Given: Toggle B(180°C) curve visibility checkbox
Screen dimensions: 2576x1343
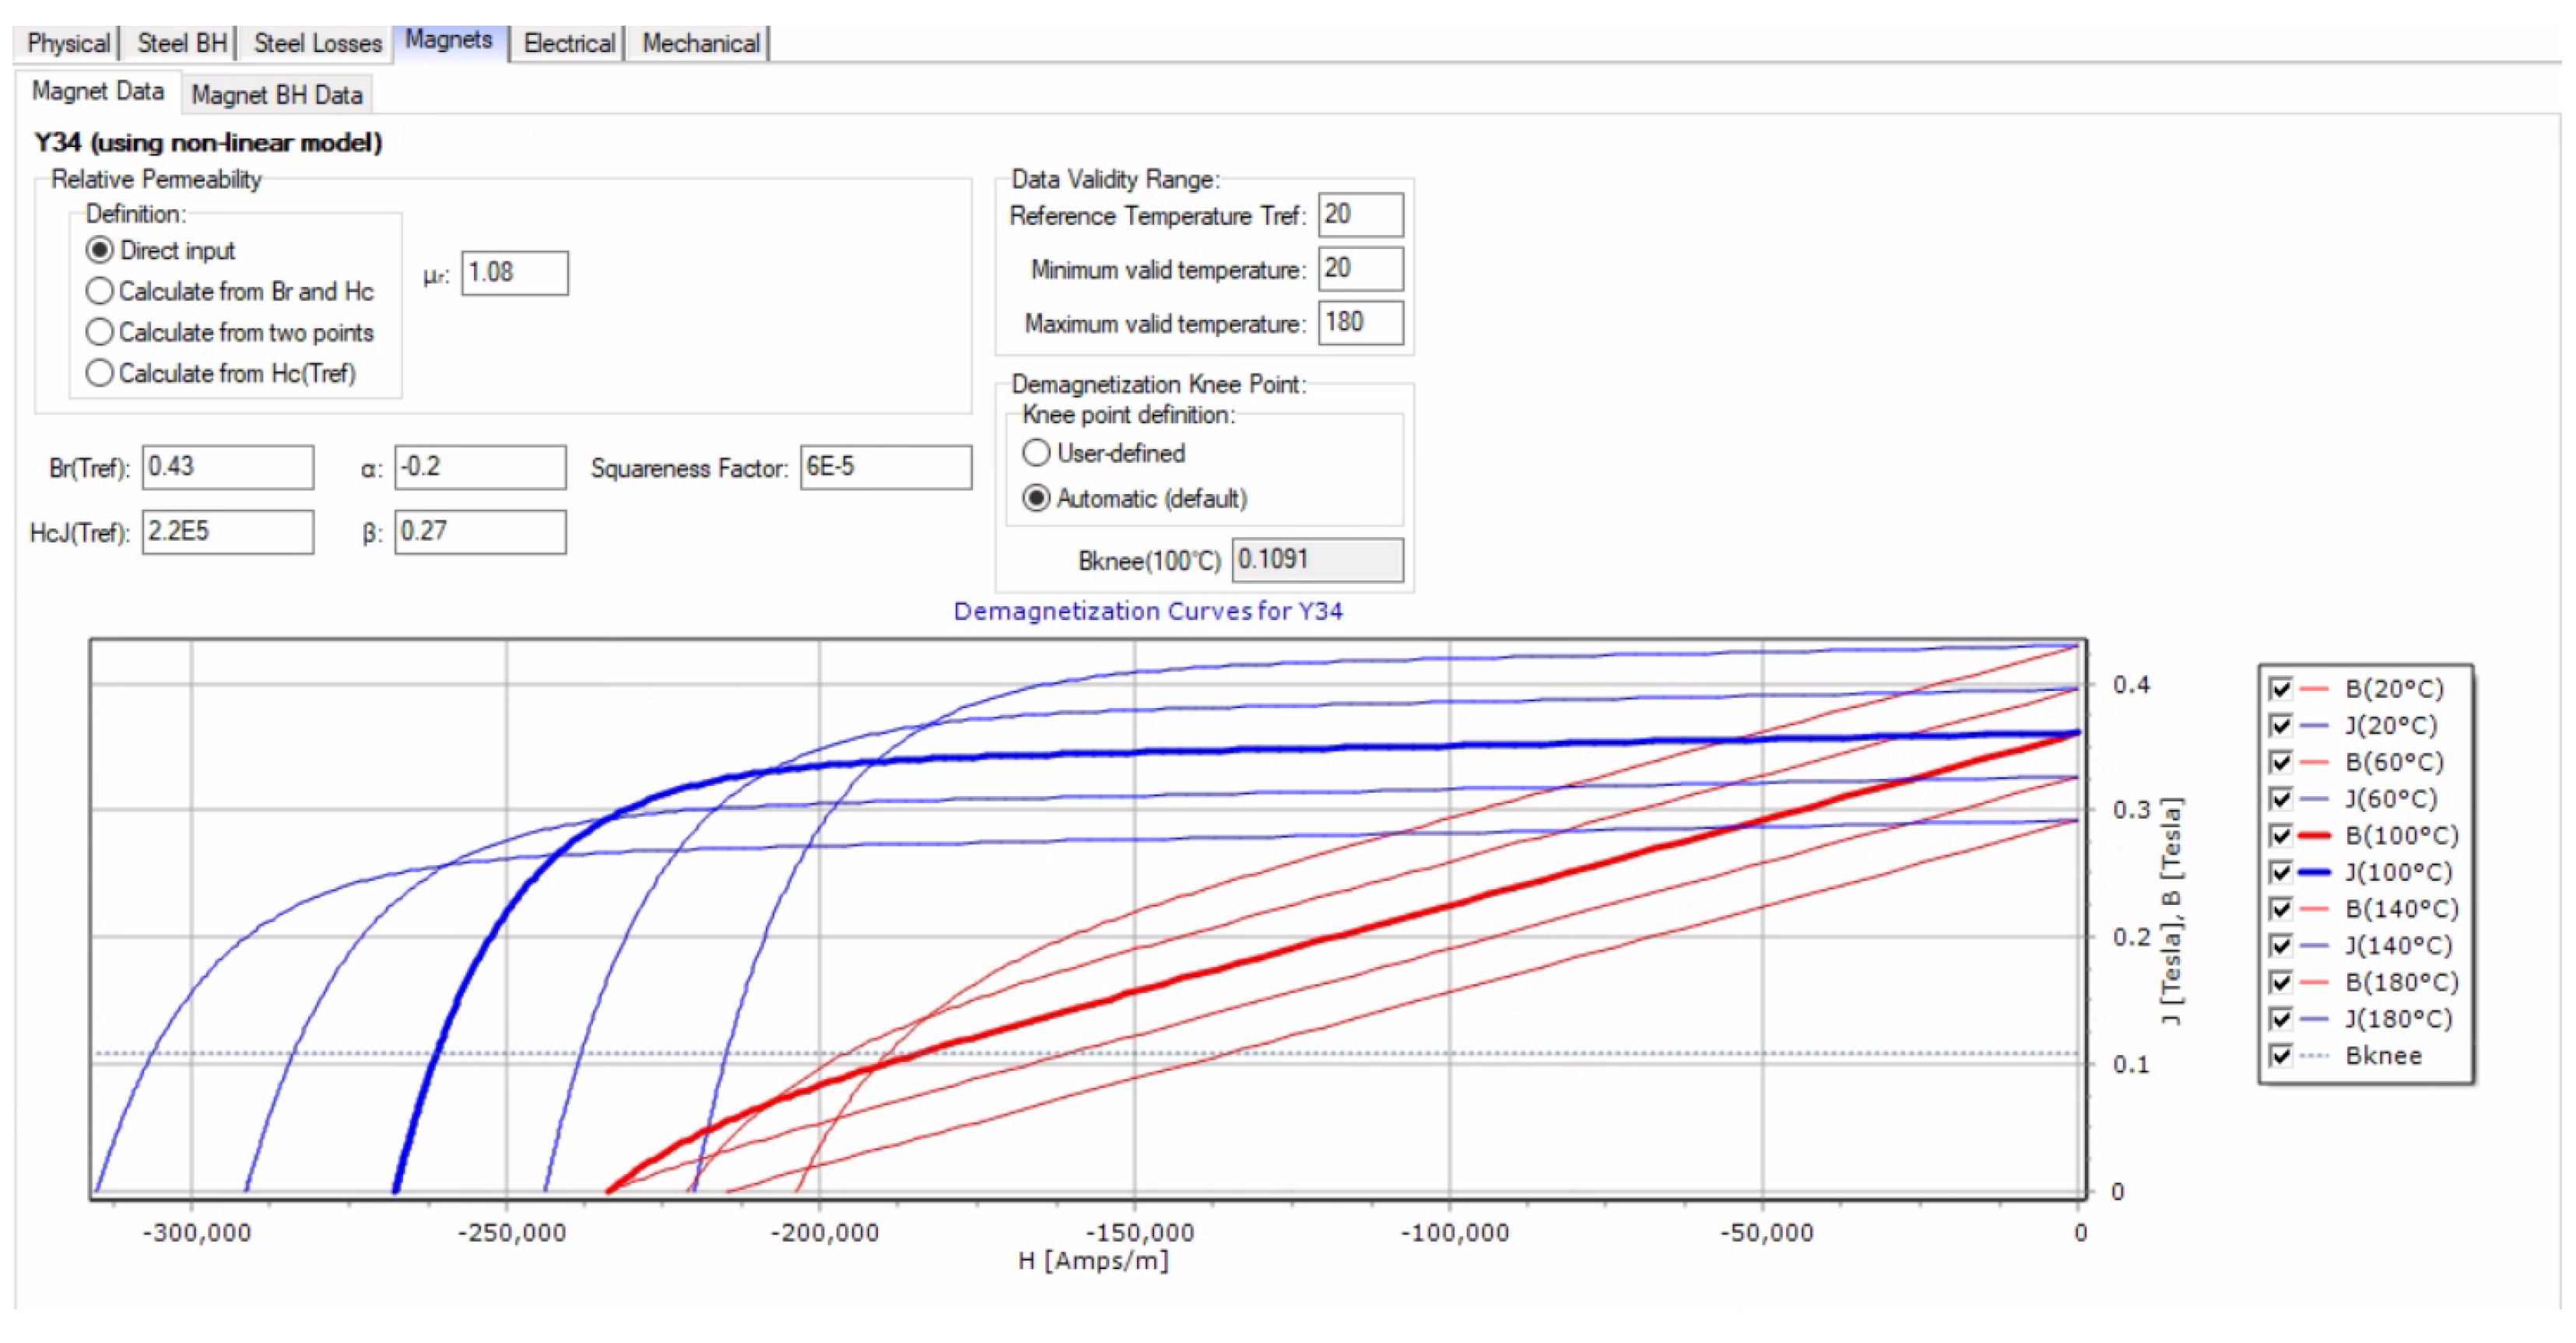Looking at the screenshot, I should tap(2281, 982).
